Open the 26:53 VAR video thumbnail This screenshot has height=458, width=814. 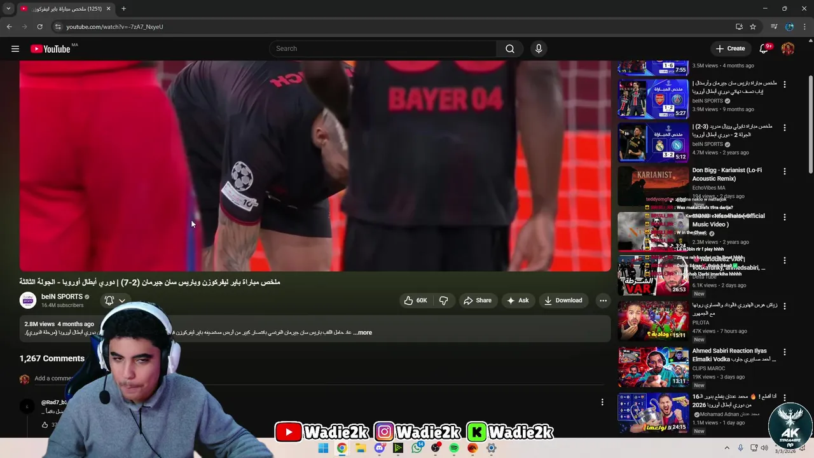coord(653,275)
